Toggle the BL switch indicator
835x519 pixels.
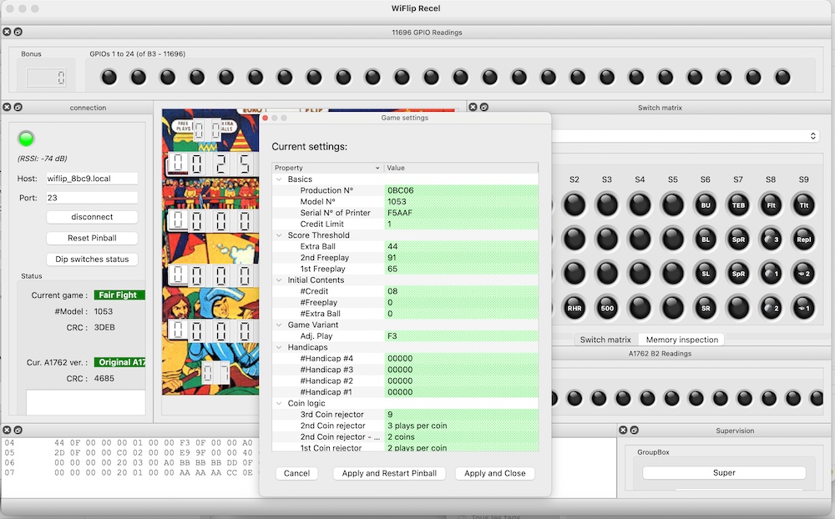[x=705, y=239]
